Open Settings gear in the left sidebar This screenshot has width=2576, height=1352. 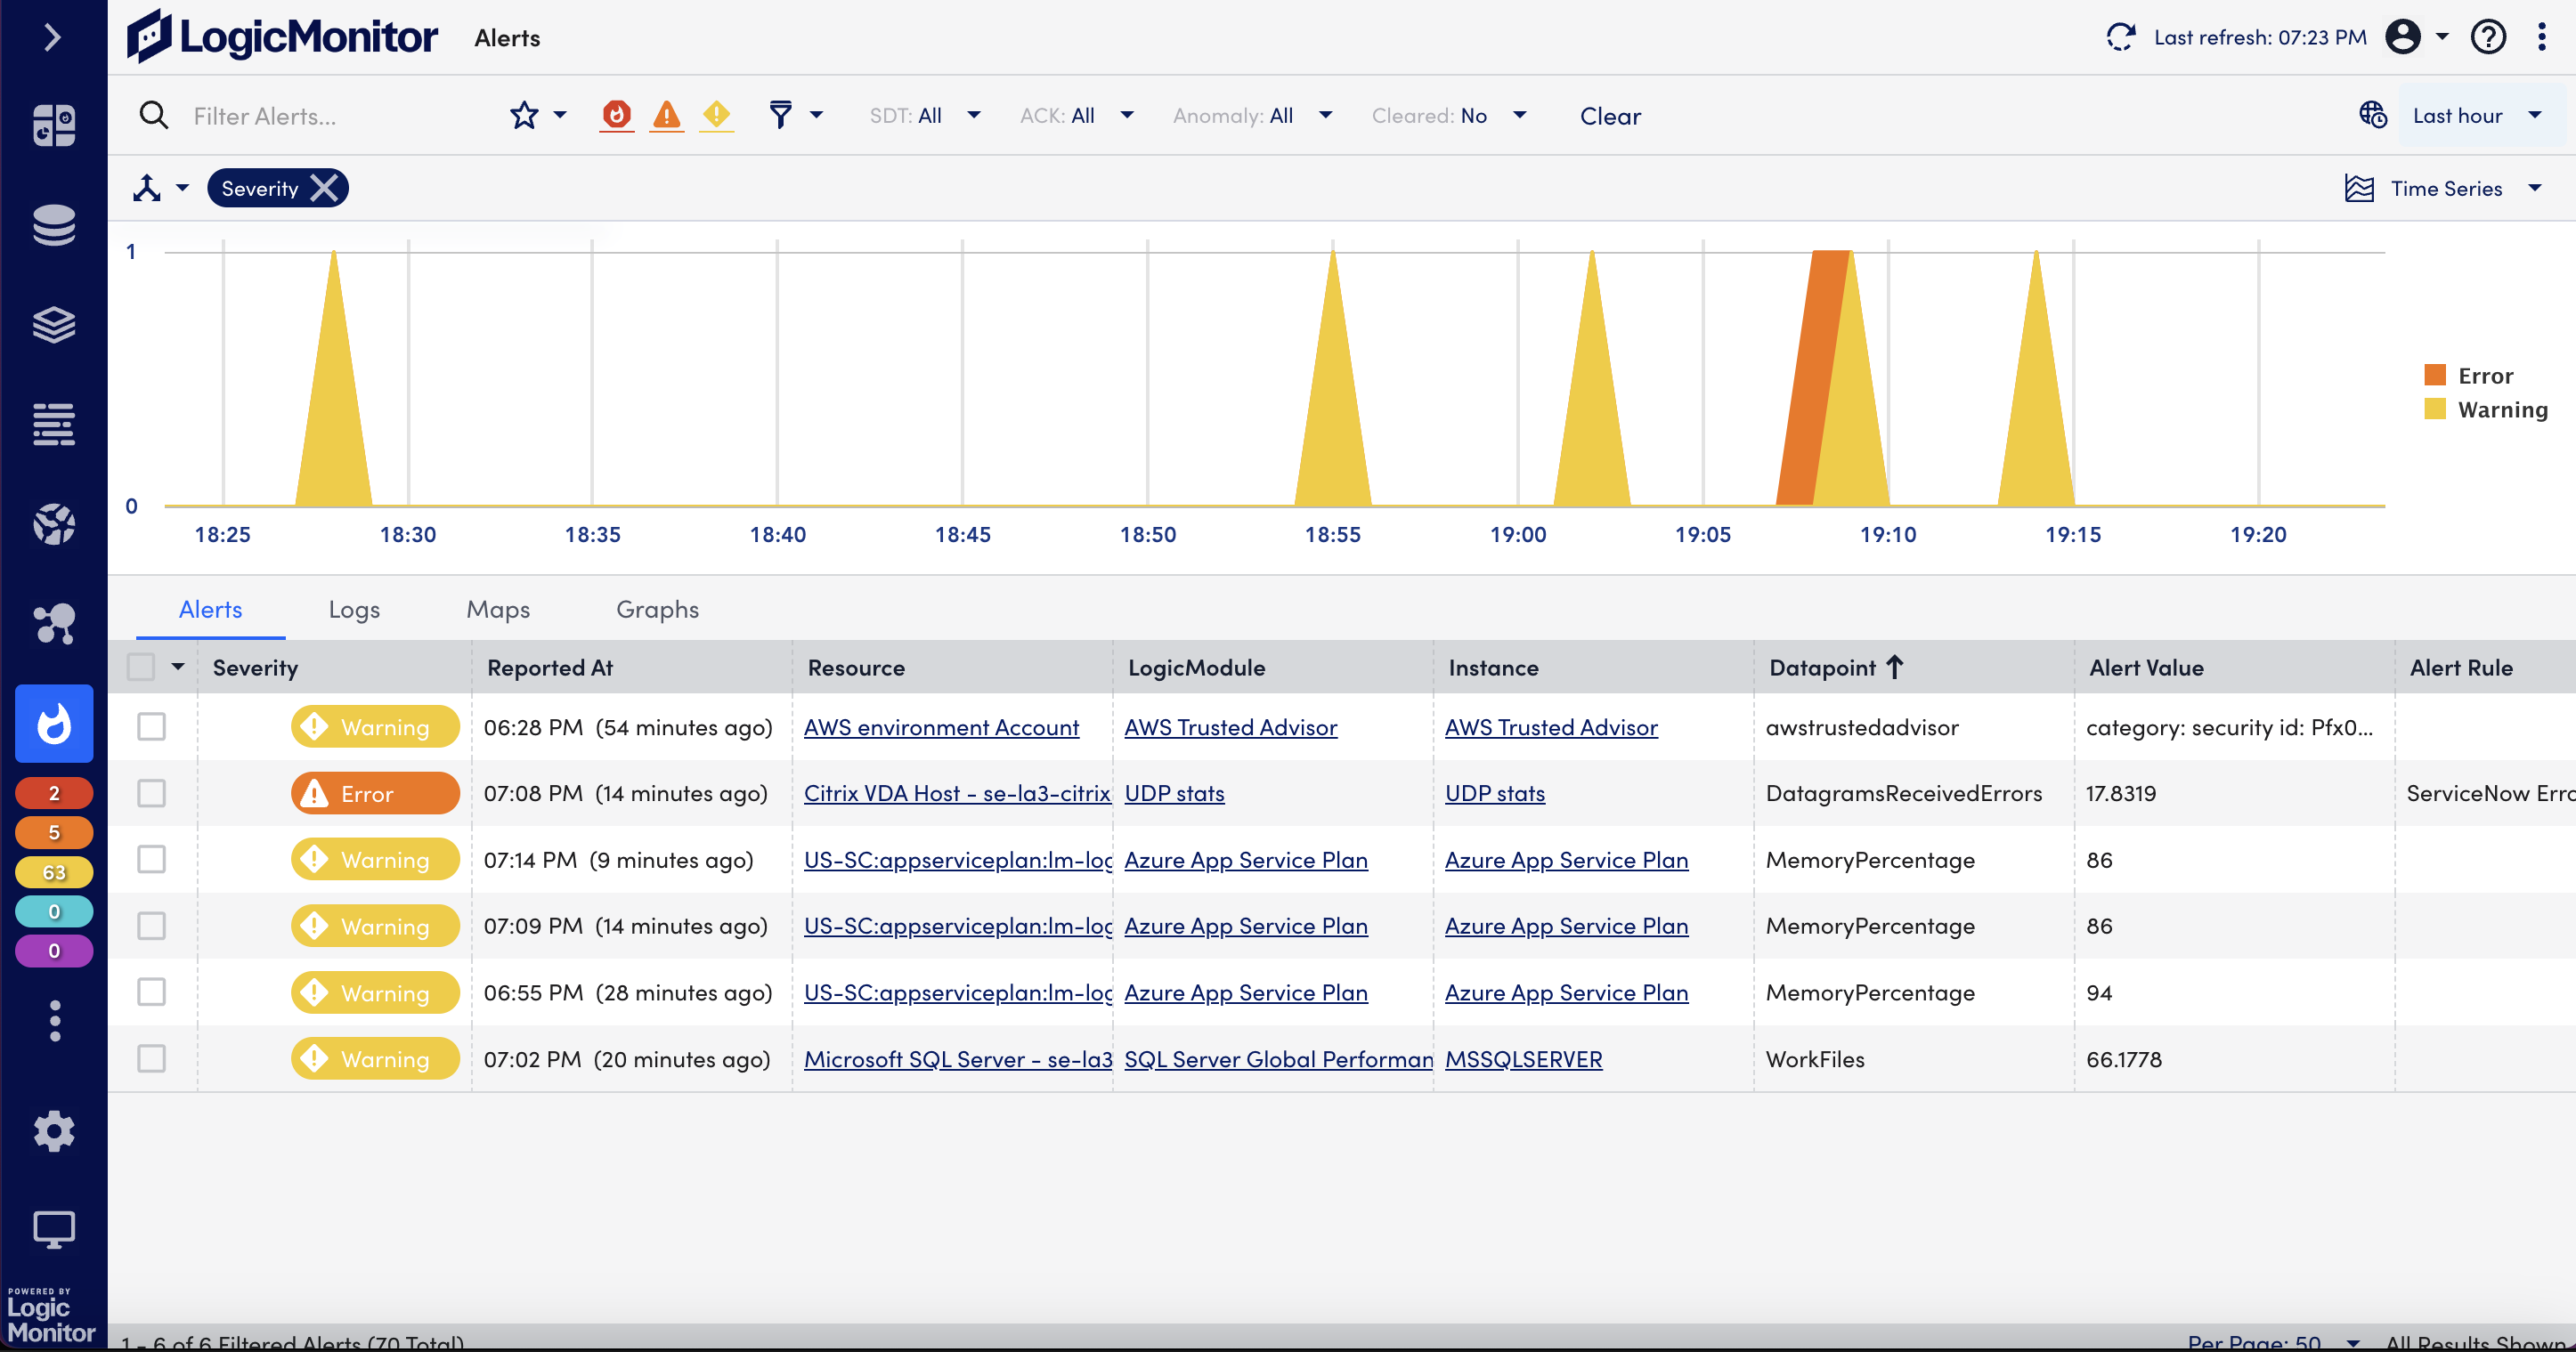[x=54, y=1130]
